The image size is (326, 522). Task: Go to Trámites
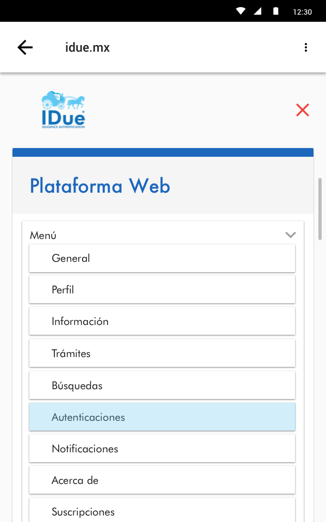coord(162,353)
